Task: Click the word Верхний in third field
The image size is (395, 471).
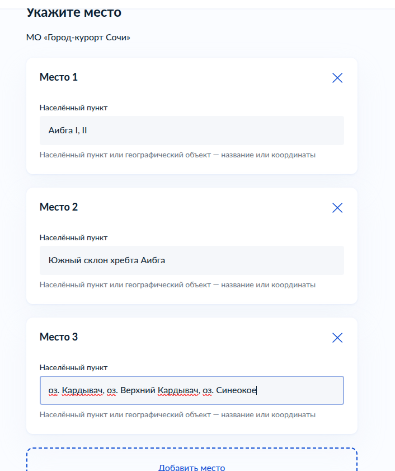Action: click(138, 390)
